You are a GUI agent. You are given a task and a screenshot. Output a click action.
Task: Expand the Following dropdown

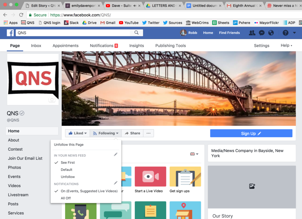(105, 133)
